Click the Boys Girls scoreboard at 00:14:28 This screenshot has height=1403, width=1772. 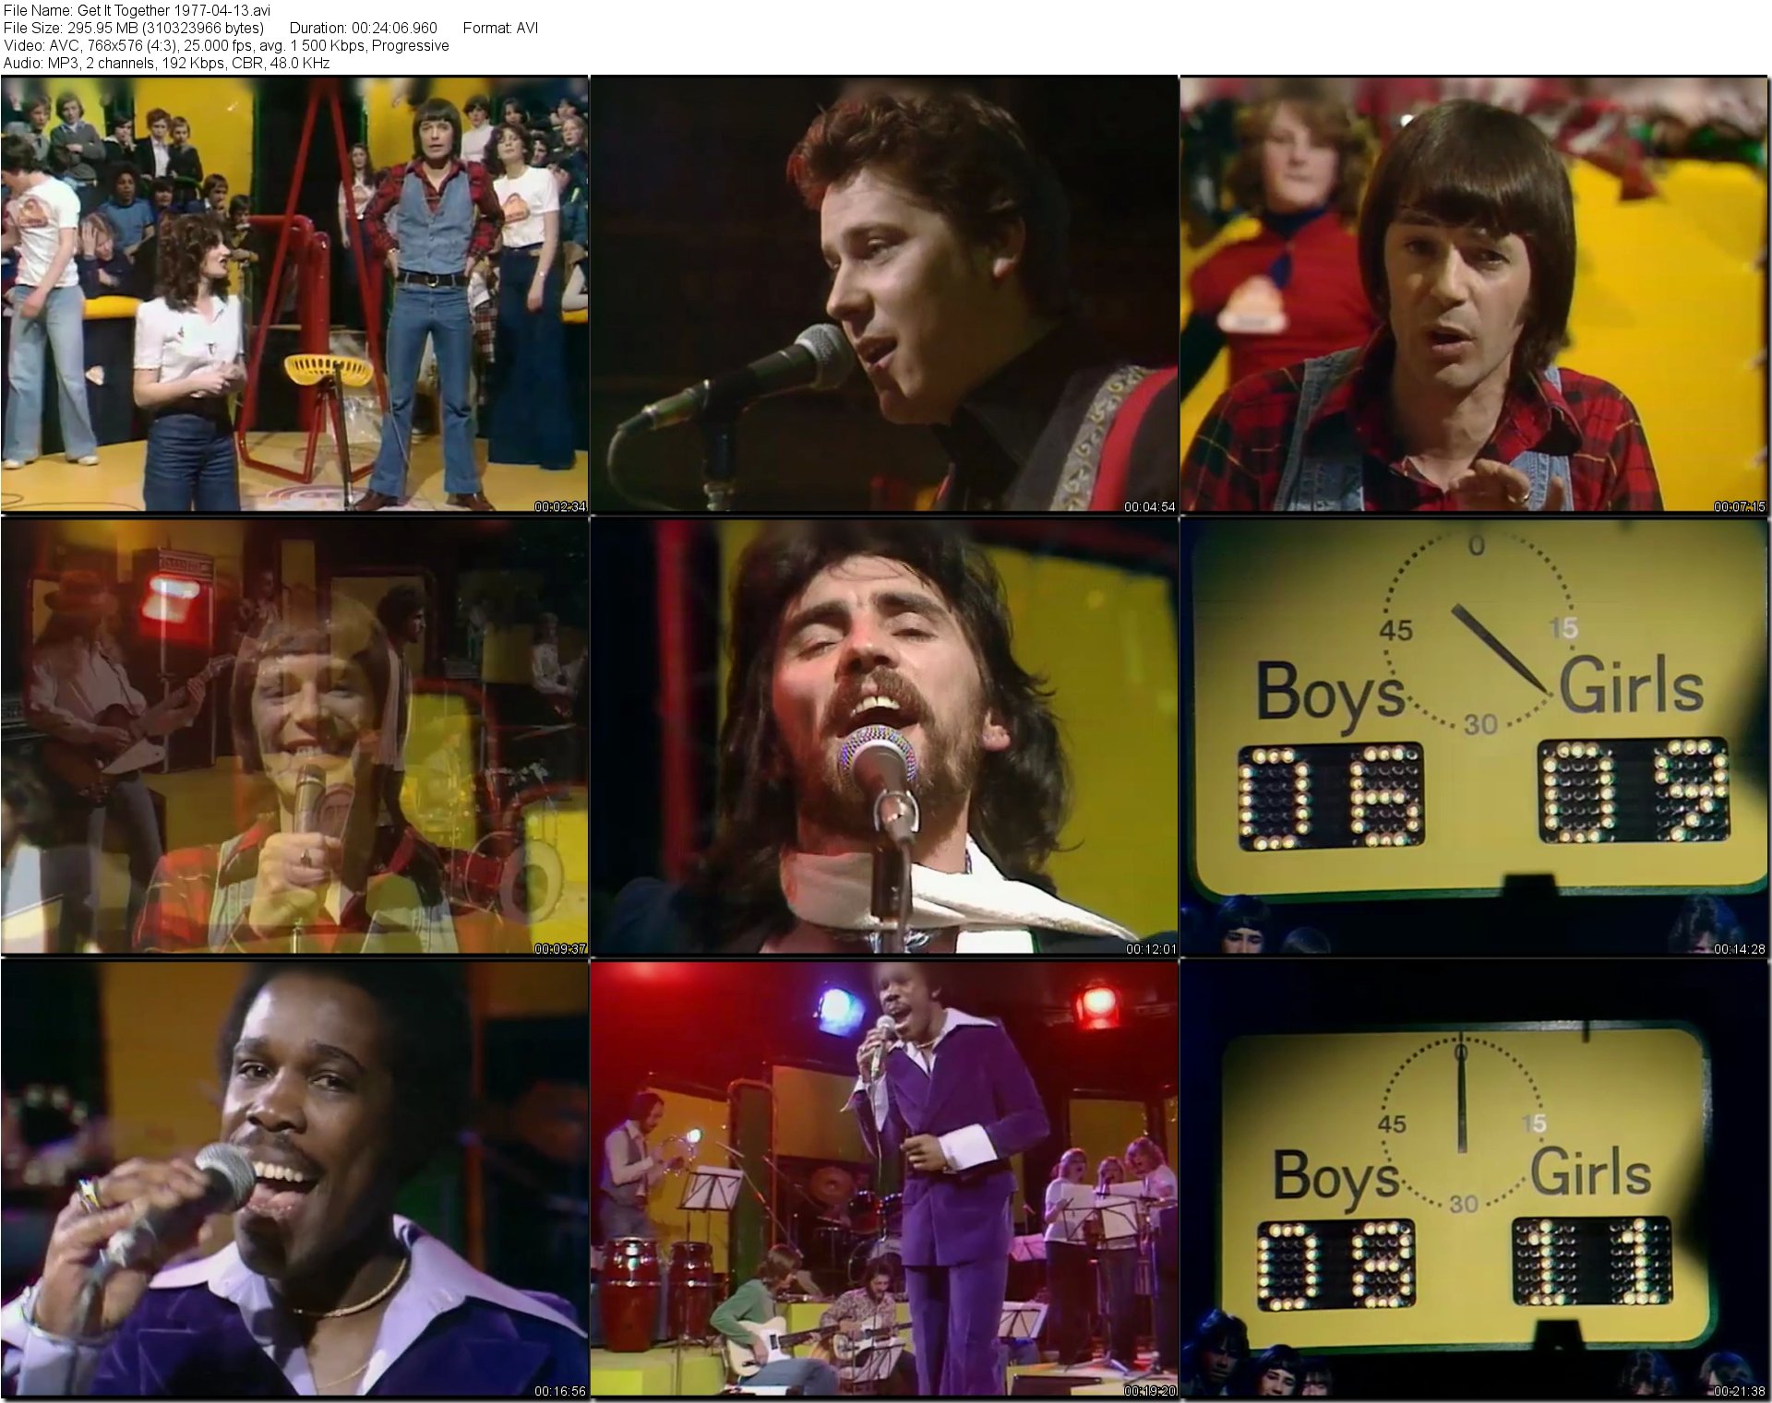point(1474,735)
